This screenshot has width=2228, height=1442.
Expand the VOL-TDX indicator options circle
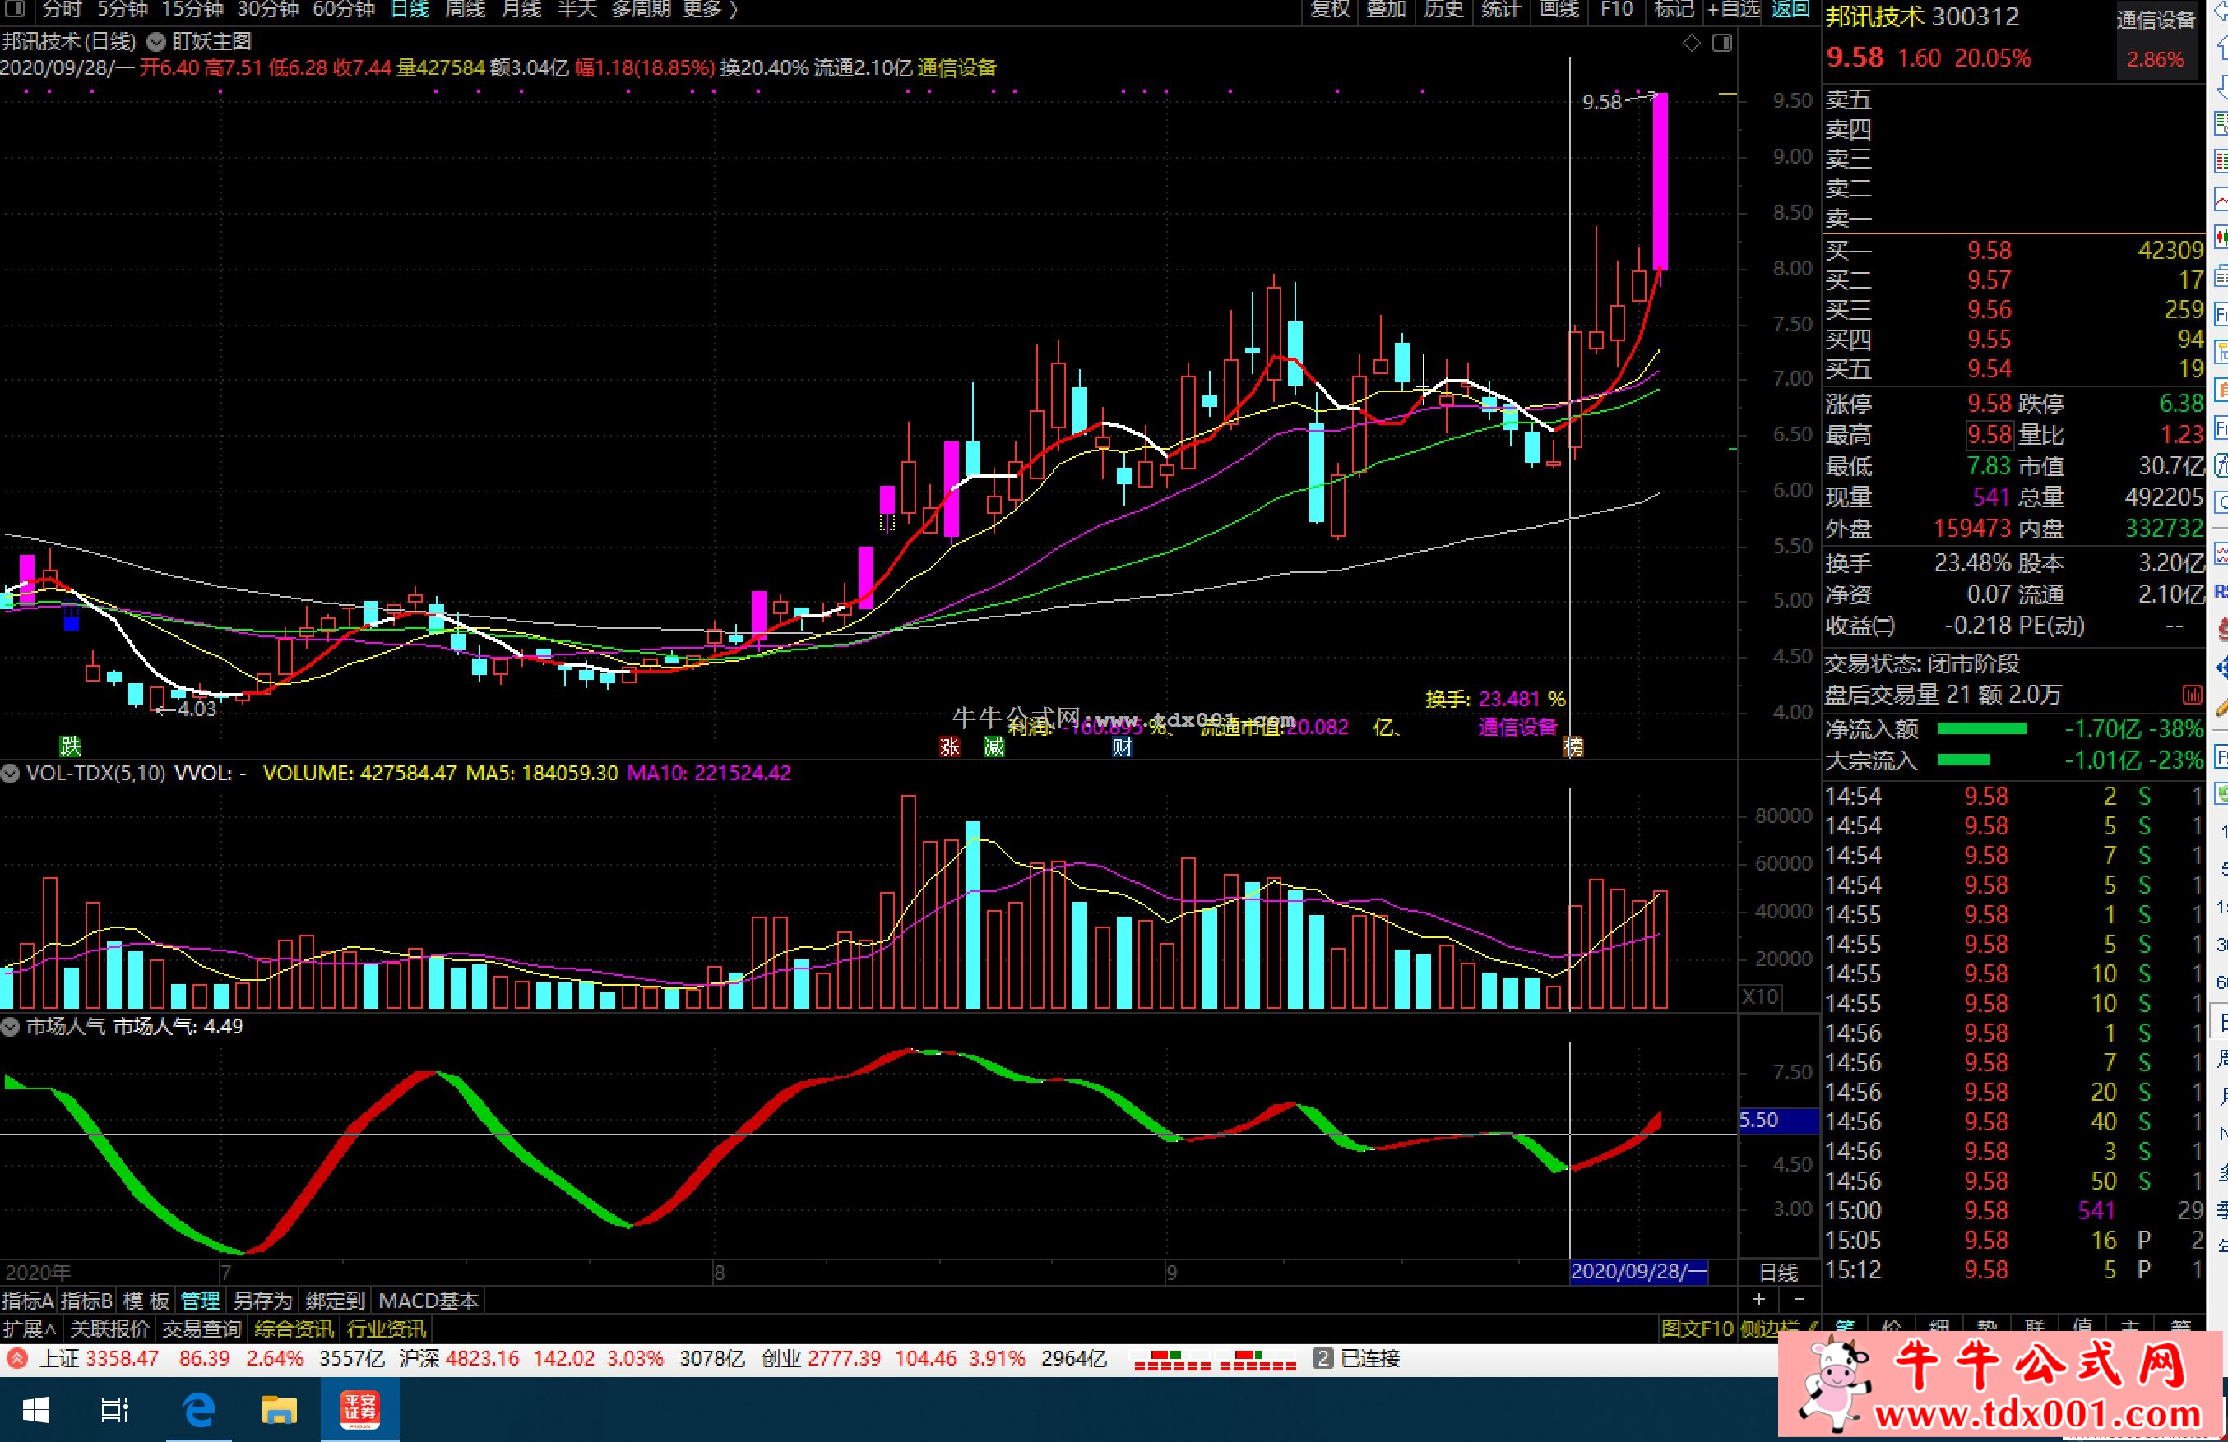point(11,774)
